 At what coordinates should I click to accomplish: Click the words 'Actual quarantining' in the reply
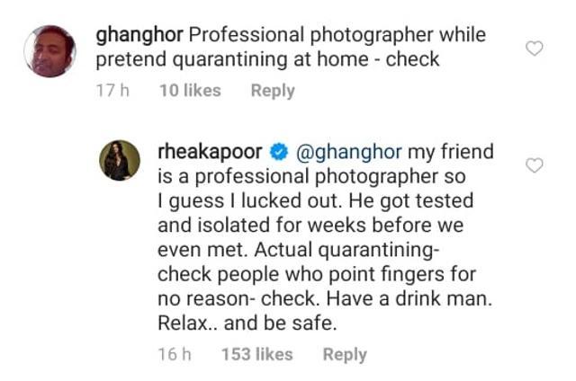click(344, 251)
